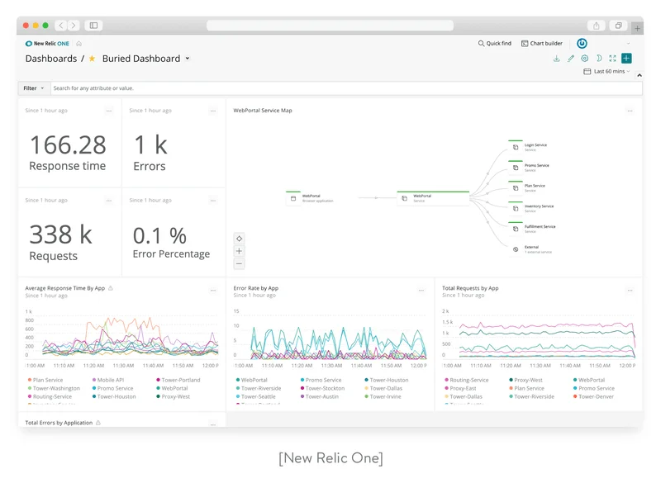Click the pencil edit dashboard icon
Screen dimensions: 661x483
click(x=570, y=59)
